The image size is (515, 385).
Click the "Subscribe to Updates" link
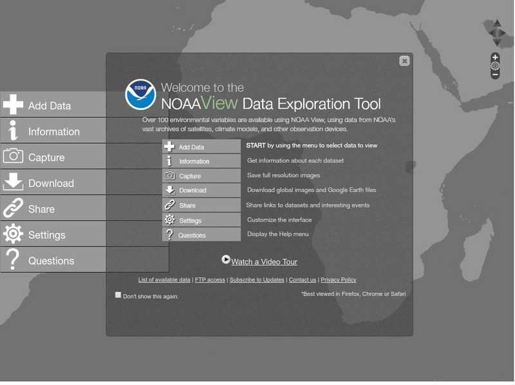coord(258,280)
